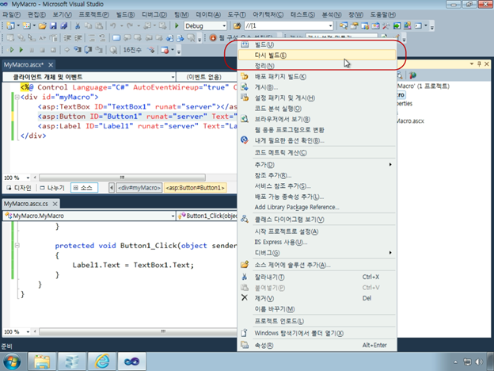This screenshot has width=494, height=371.
Task: Switch to 나누기 split view
Action: tap(52, 188)
